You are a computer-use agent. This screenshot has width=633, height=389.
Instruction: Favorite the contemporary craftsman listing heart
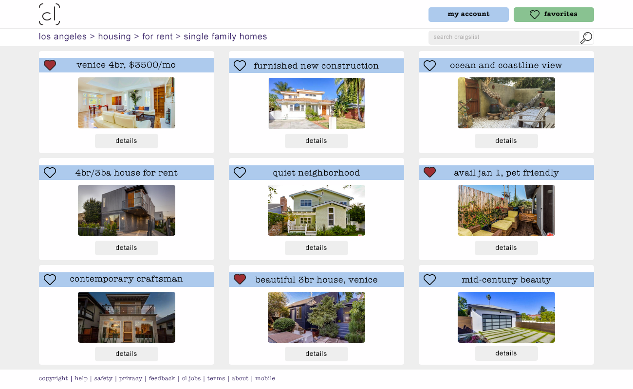[50, 280]
